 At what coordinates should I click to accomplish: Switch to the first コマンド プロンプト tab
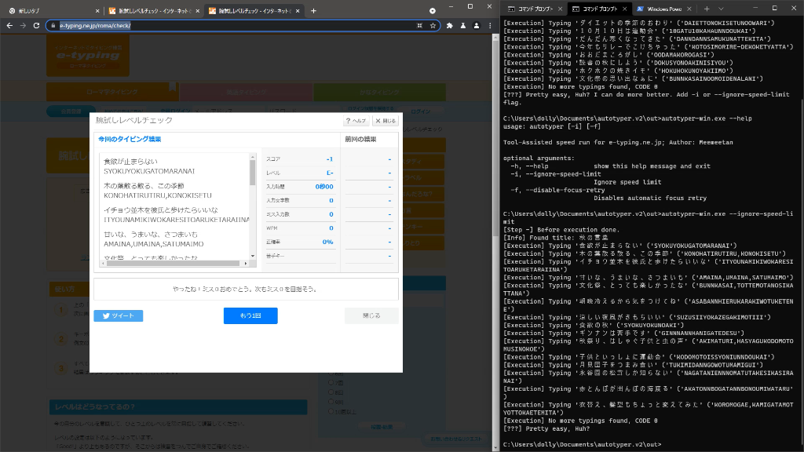[x=532, y=8]
